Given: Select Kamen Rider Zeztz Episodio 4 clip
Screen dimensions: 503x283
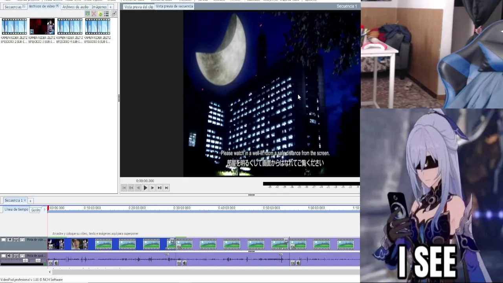Looking at the screenshot, I should pyautogui.click(x=70, y=31).
